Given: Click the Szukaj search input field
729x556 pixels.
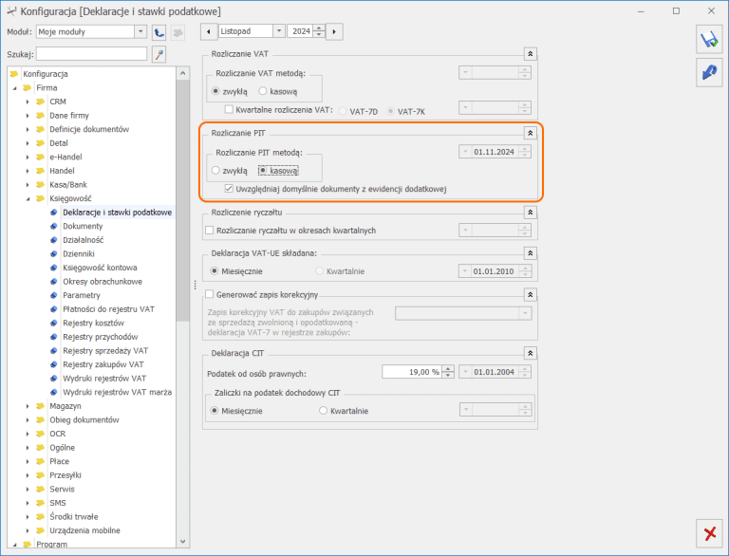Looking at the screenshot, I should [91, 54].
